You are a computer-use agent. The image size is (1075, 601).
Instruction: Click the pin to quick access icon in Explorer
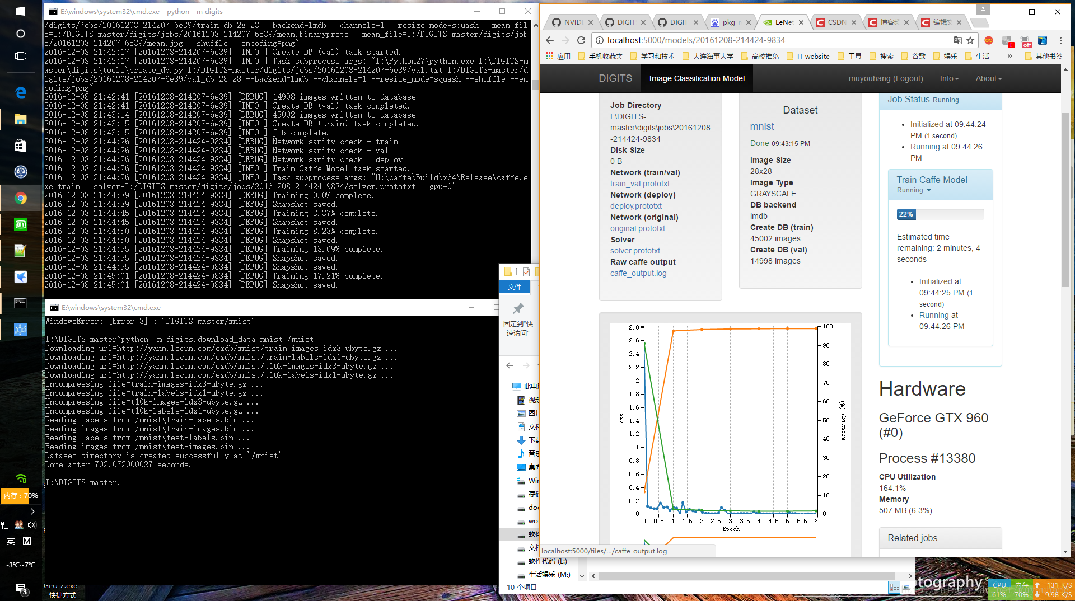coord(518,308)
